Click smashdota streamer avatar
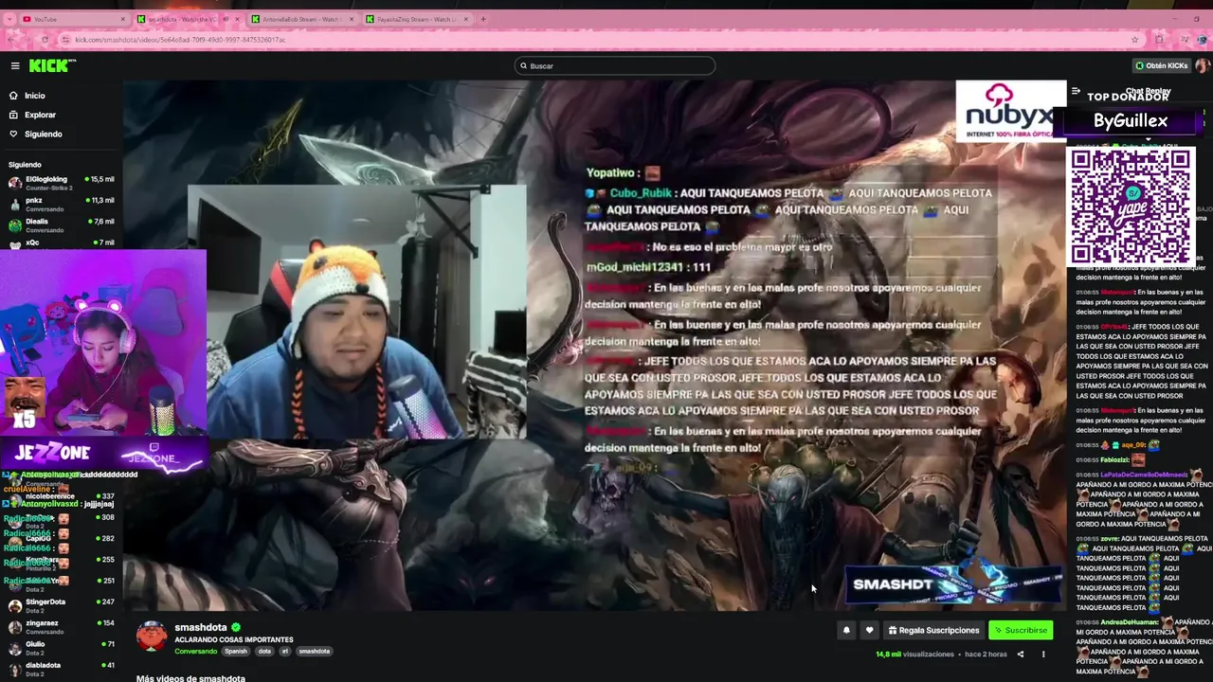The image size is (1213, 682). click(x=152, y=637)
